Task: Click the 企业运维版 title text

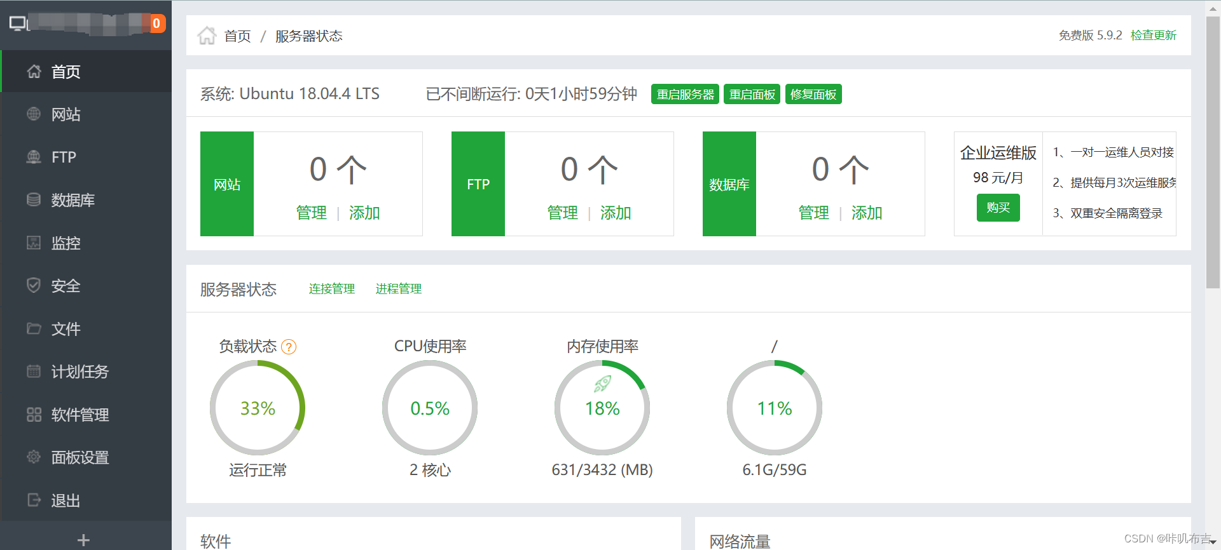Action: coord(998,153)
